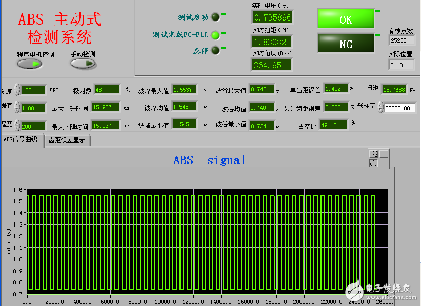Image resolution: width=421 pixels, height=306 pixels.
Task: Open the 齿距误差显示 tab
Action: [x=67, y=140]
